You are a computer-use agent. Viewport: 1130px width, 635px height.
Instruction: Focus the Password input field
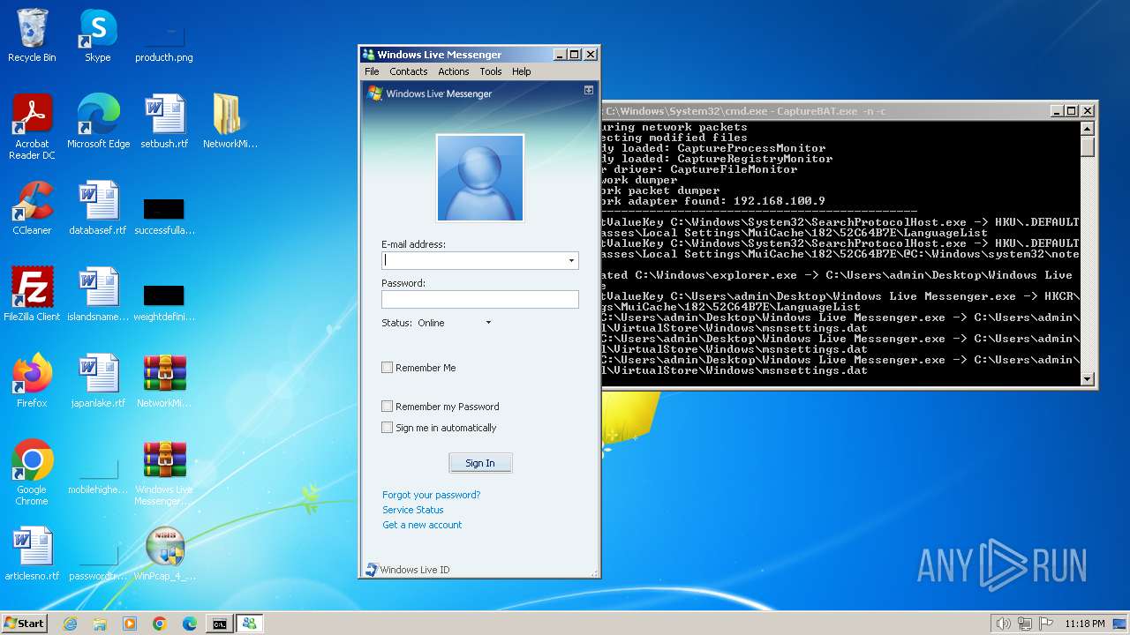[480, 299]
